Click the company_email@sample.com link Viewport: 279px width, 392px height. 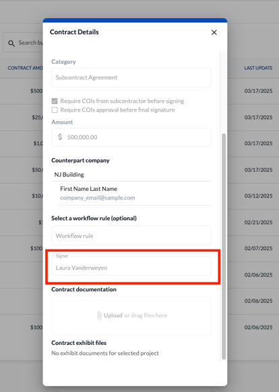click(98, 198)
